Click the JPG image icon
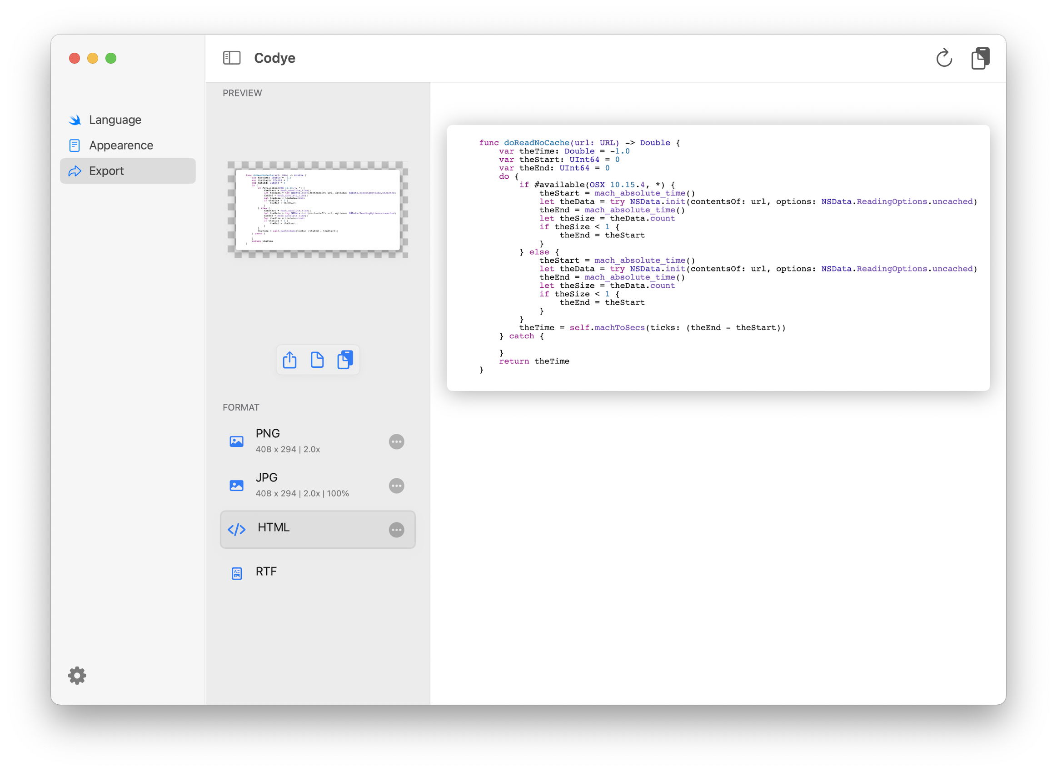This screenshot has height=772, width=1057. coord(236,486)
